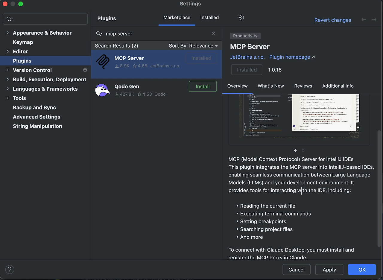
Task: Navigate forward with the right arrow icon
Action: pyautogui.click(x=373, y=19)
